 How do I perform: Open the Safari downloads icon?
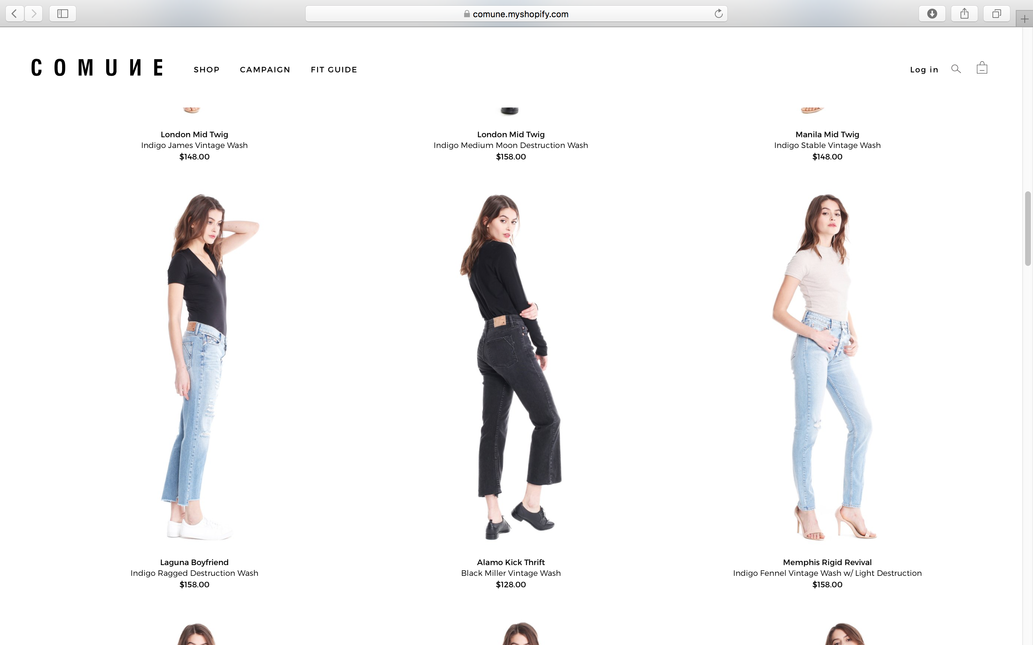932,14
